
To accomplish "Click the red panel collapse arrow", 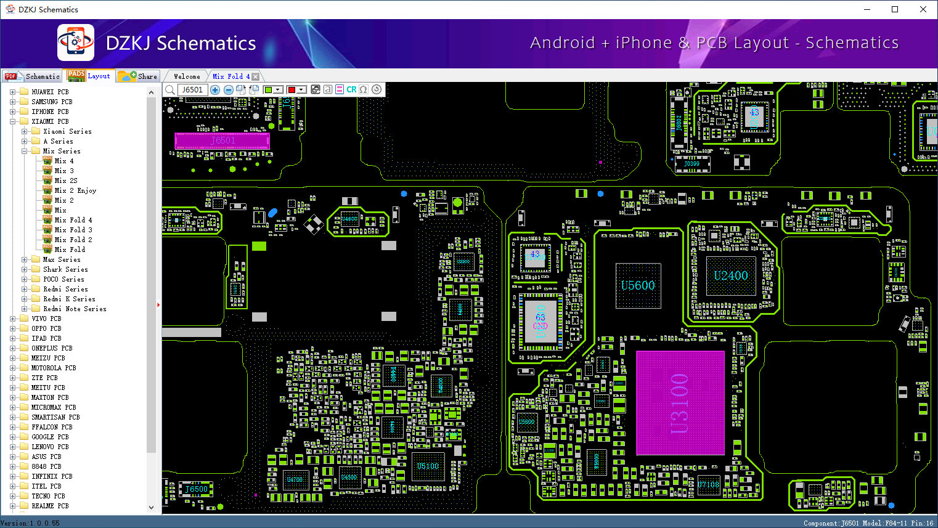I will (159, 304).
